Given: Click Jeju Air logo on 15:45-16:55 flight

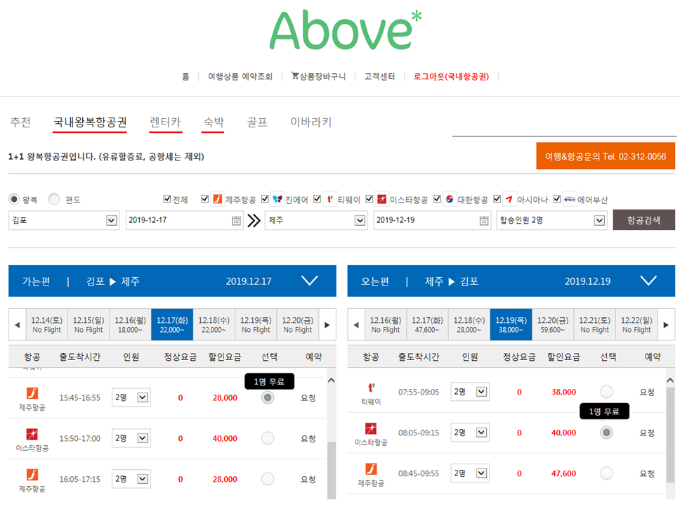Looking at the screenshot, I should 32,393.
